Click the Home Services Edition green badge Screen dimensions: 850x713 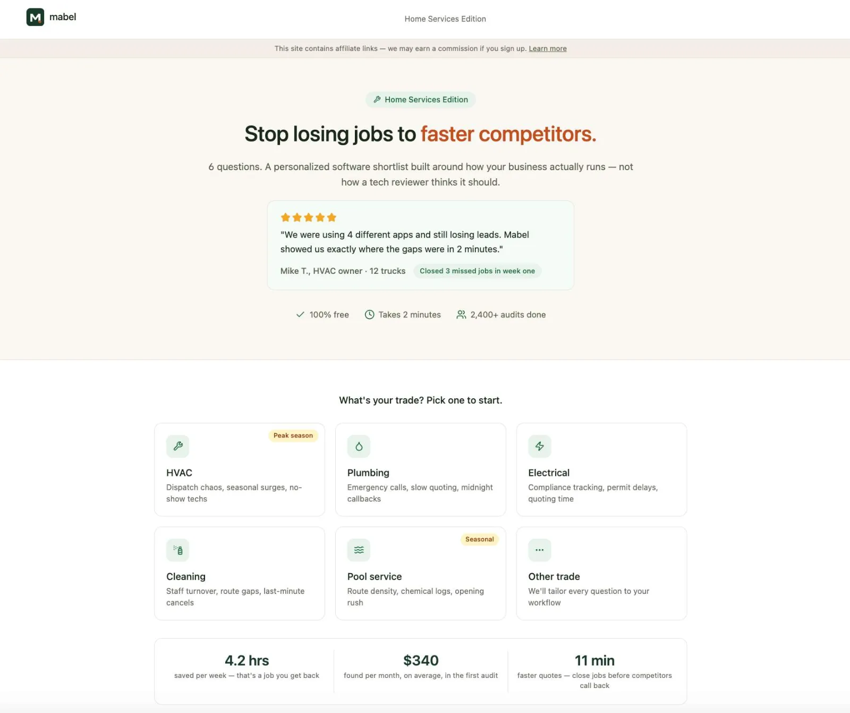click(x=421, y=99)
